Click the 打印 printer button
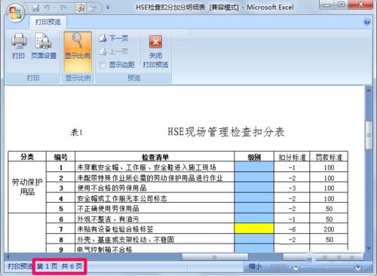 (19, 46)
